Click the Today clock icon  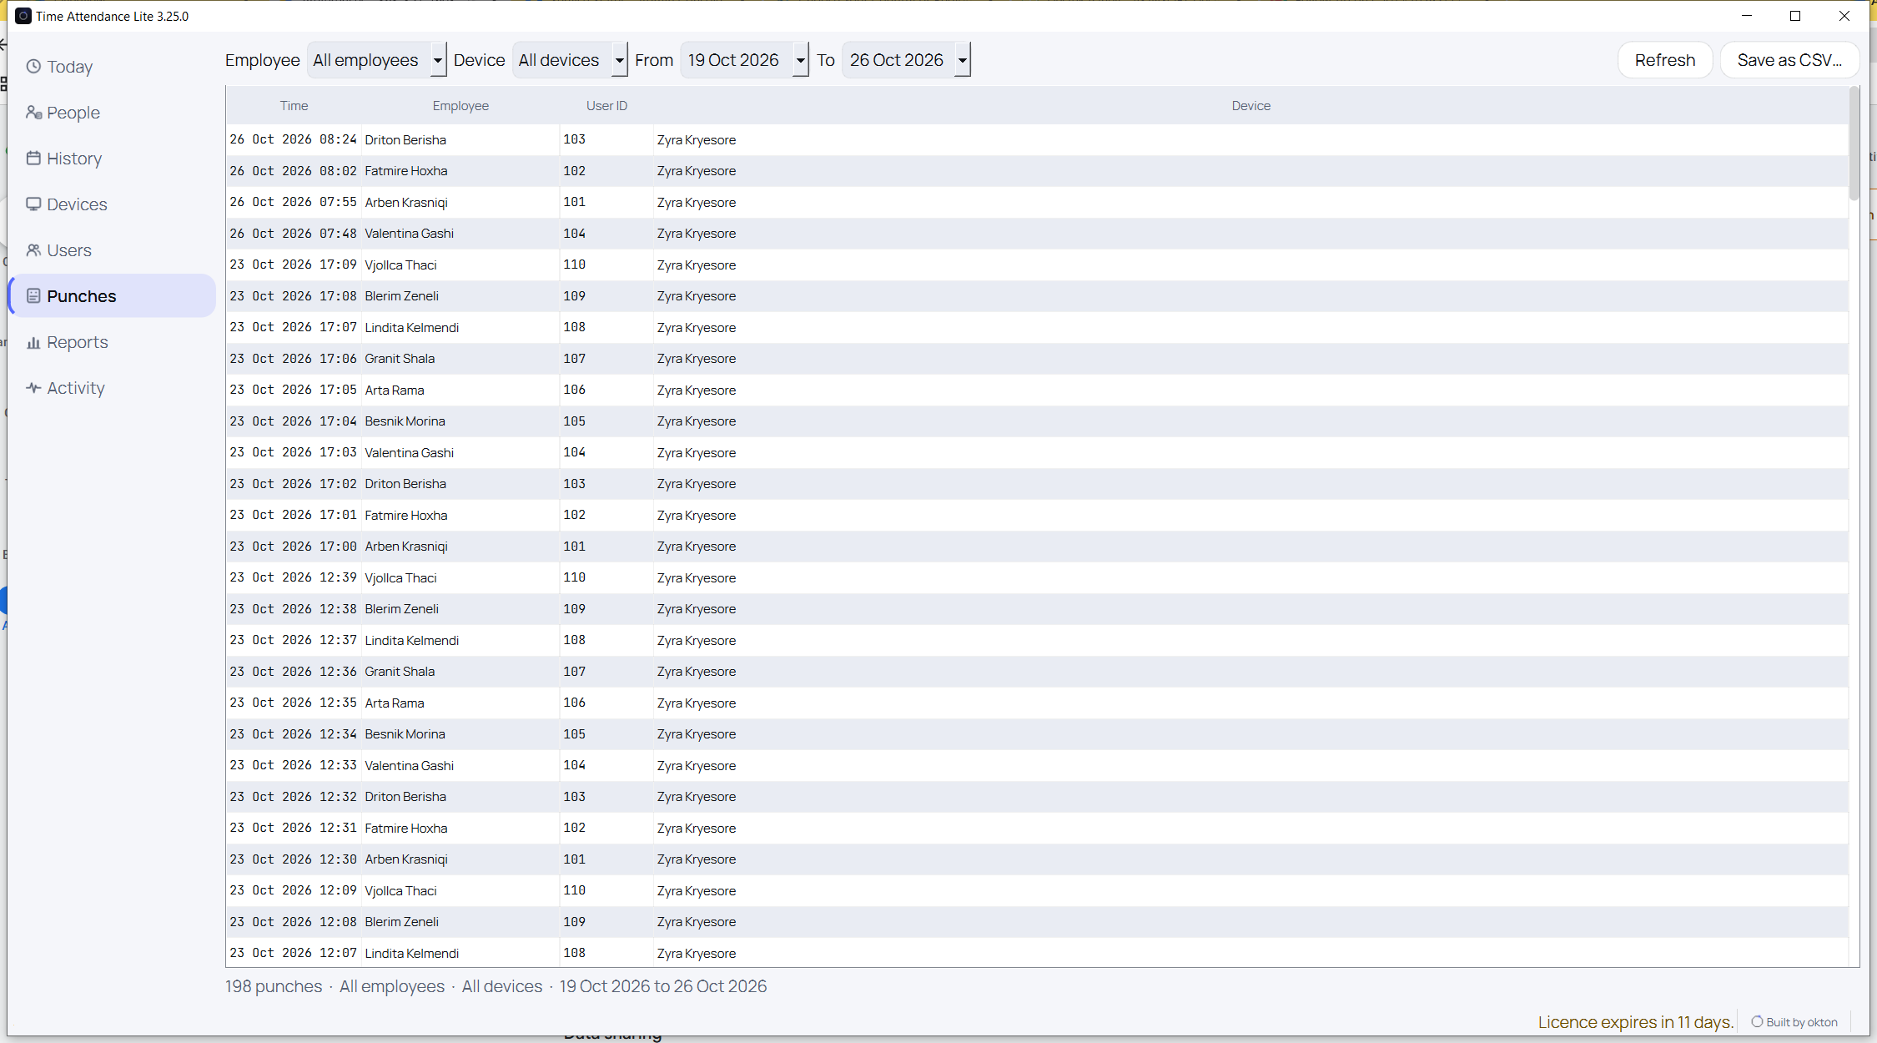coord(33,67)
